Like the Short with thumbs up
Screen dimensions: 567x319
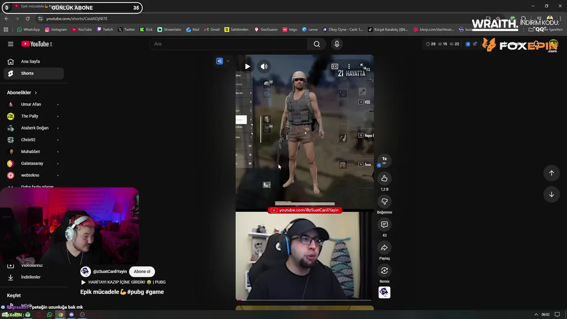[x=384, y=179]
